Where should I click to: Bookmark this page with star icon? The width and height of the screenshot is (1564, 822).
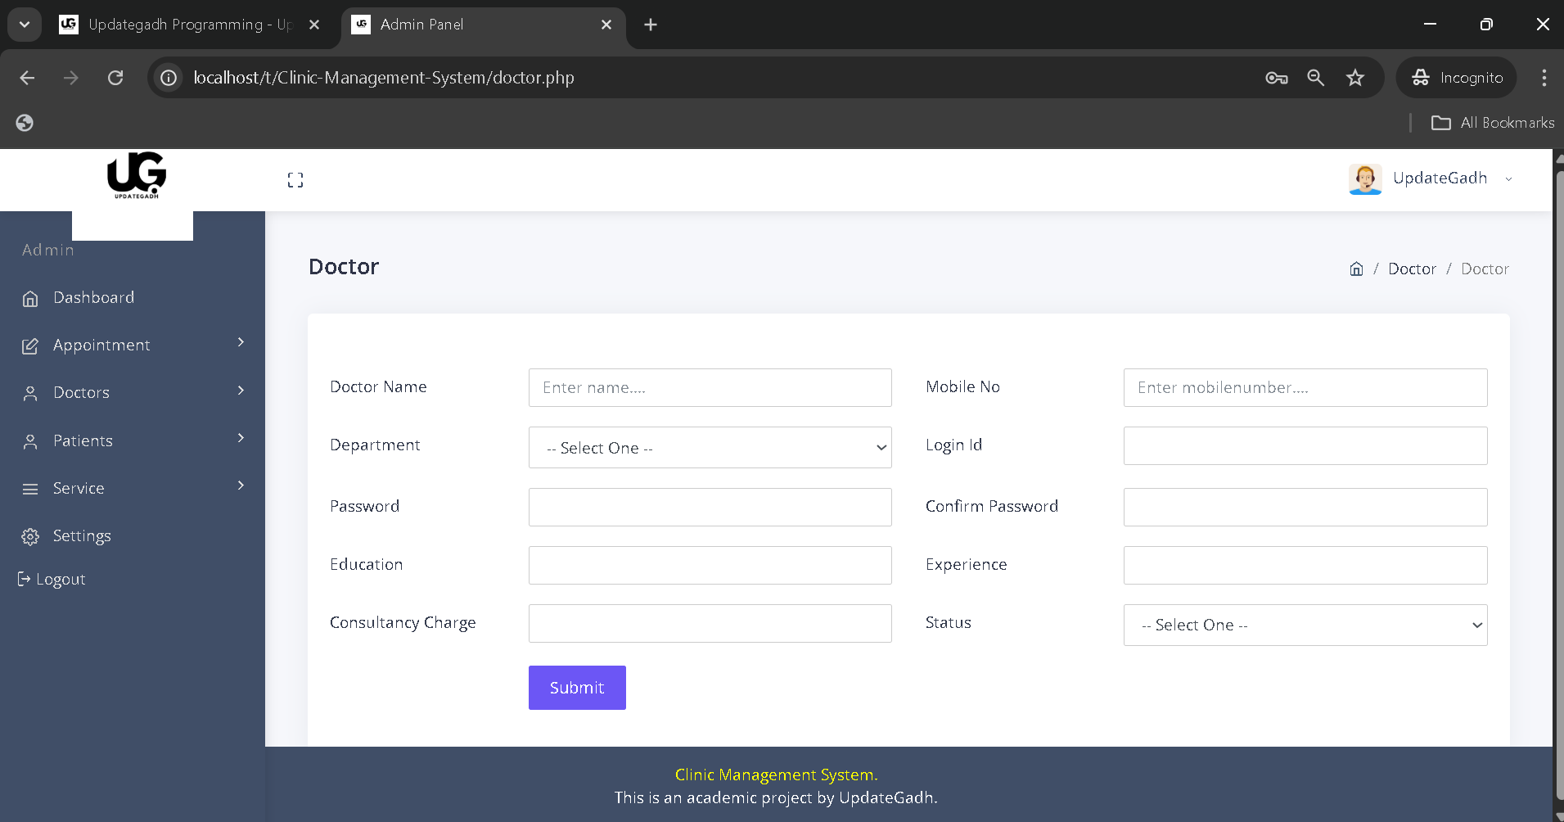click(1355, 78)
